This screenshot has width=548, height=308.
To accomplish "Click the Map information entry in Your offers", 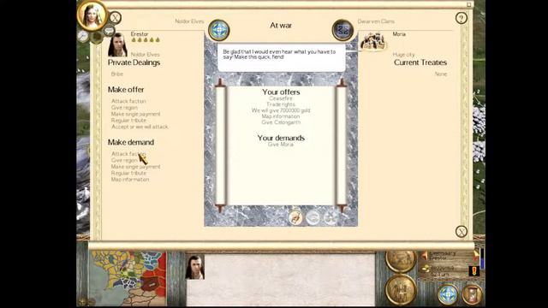I will click(x=281, y=116).
